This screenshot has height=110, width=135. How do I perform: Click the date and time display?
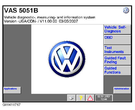104,98
